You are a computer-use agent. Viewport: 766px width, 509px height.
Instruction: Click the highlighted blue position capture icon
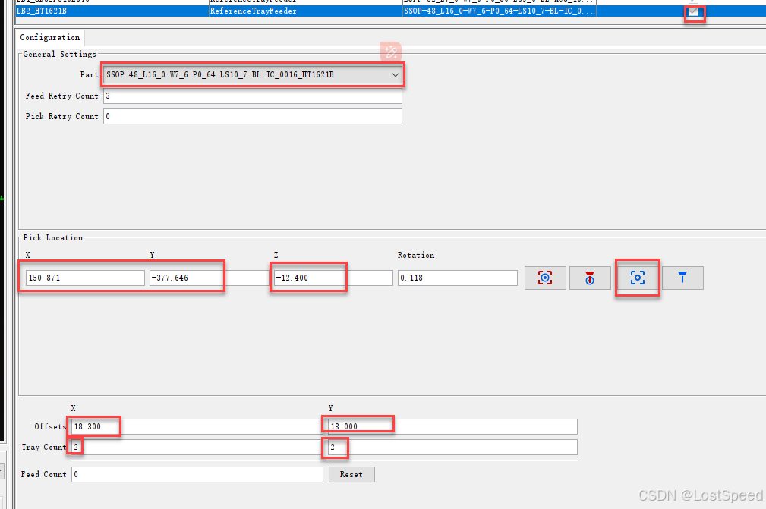(x=636, y=278)
